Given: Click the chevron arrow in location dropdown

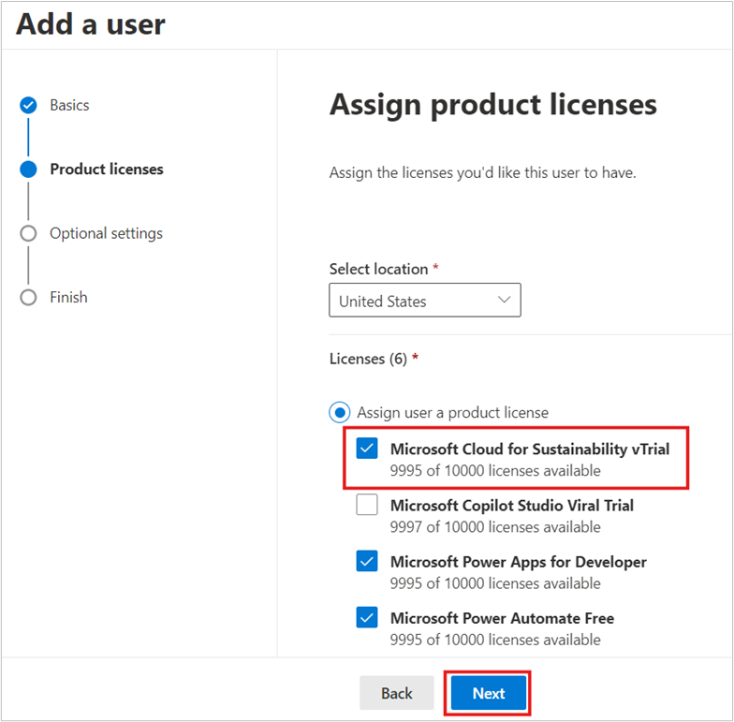Looking at the screenshot, I should pos(504,300).
